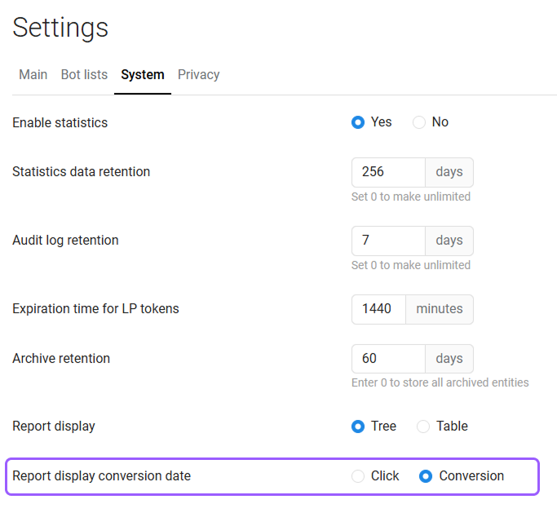Edit the LP tokens expiration time field

click(x=378, y=309)
